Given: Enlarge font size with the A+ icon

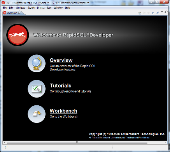Looking at the screenshot, I should click(x=158, y=13).
